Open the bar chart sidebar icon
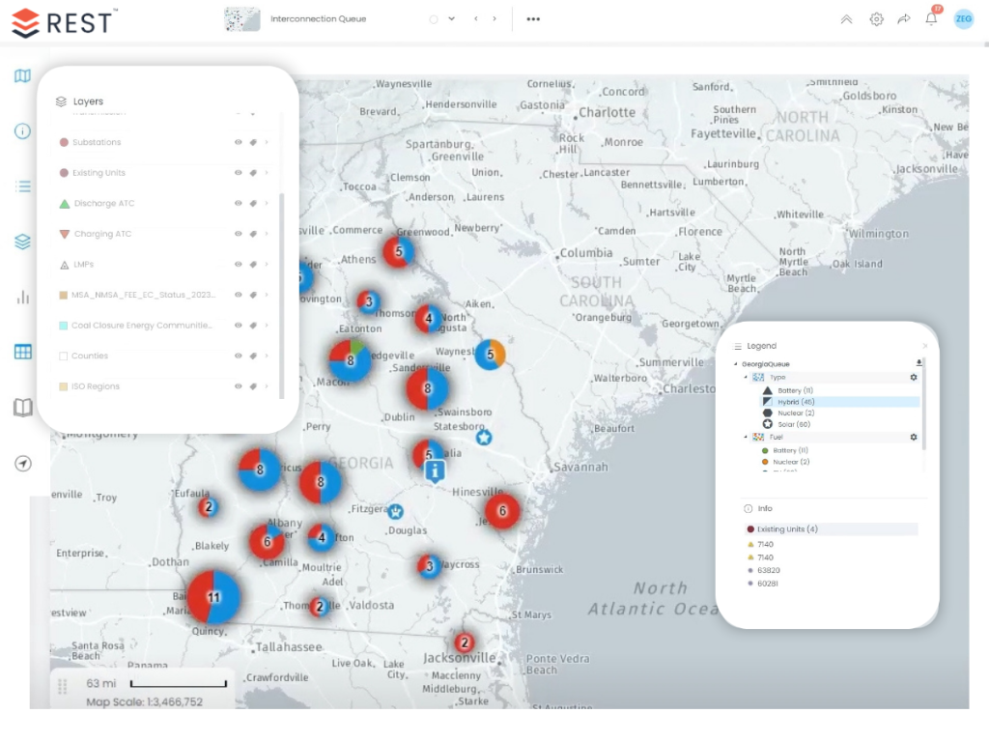 pyautogui.click(x=23, y=298)
